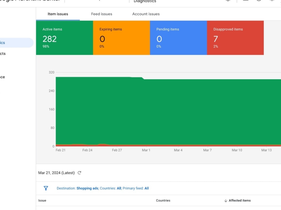Viewport: 281px width, 210px height.
Task: Click the Countries column header
Action: 163,200
